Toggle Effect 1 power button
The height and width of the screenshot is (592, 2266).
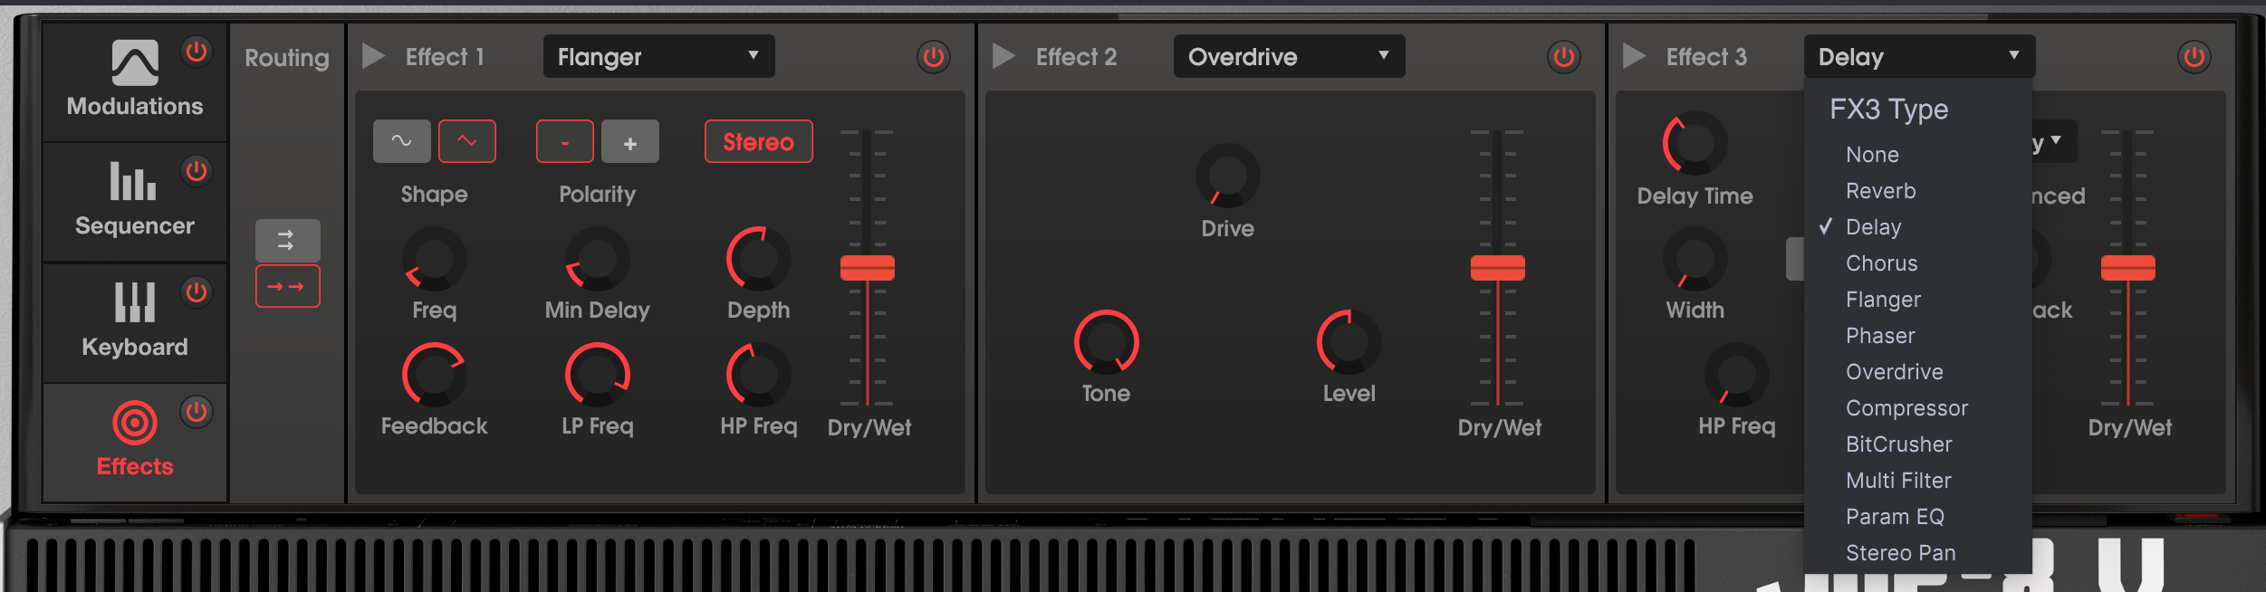pyautogui.click(x=934, y=57)
